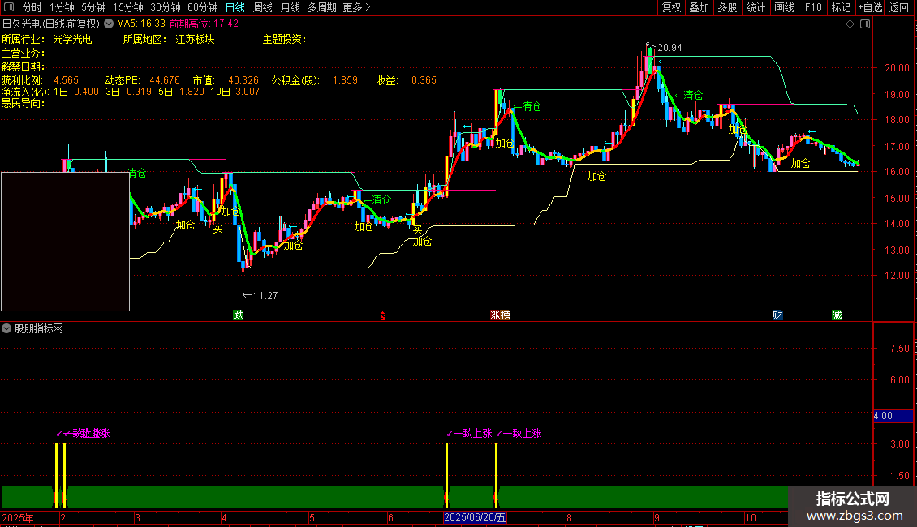Viewport: 917px width, 527px height.
Task: Select the 30分钟 period
Action: (166, 7)
